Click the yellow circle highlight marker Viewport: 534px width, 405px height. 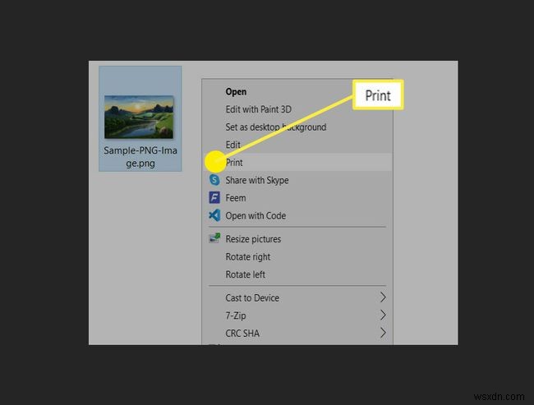[x=214, y=162]
